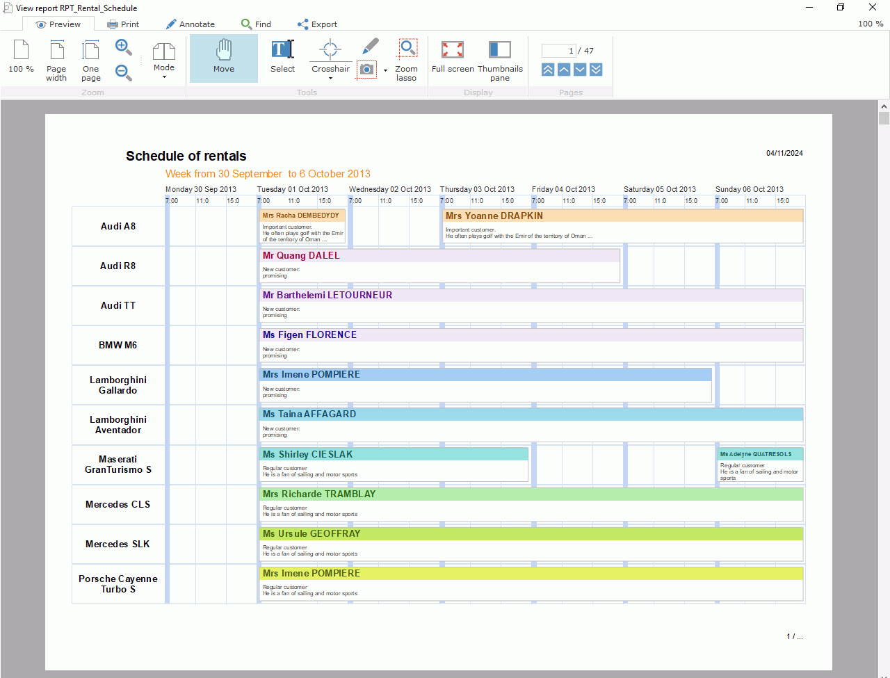The image size is (890, 678).
Task: Enable the Crosshair tool
Action: [x=330, y=56]
